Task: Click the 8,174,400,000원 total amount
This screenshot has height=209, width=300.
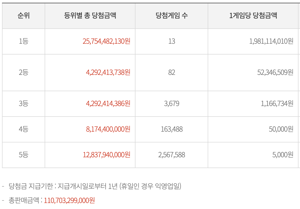Action: click(x=108, y=129)
